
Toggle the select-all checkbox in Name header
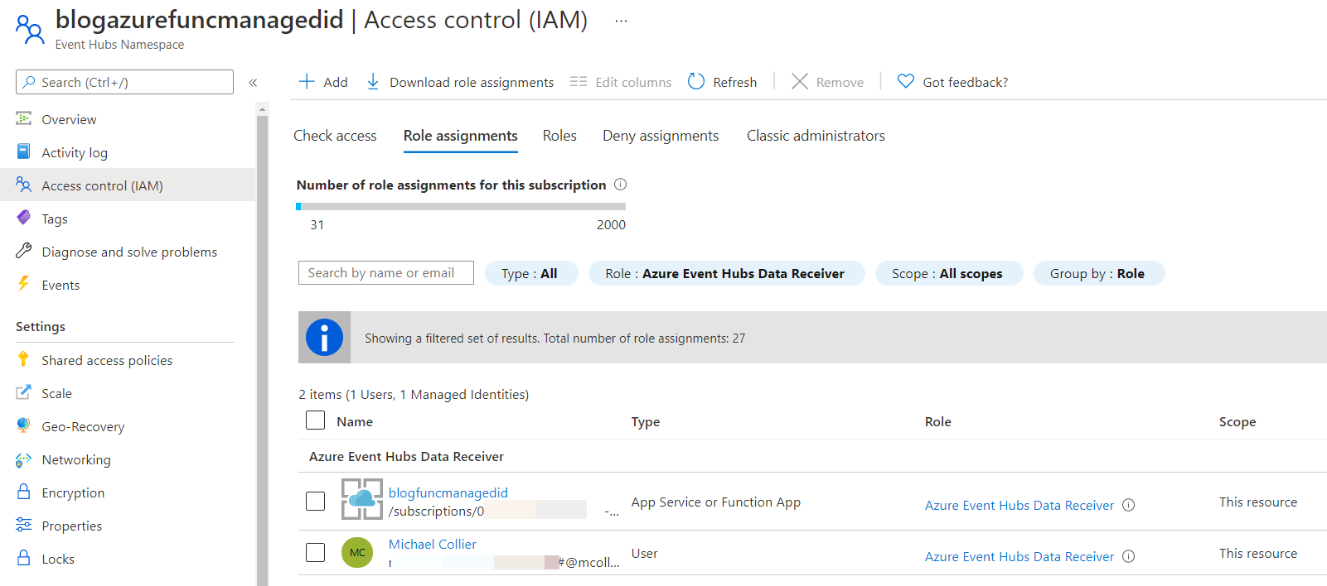(315, 420)
